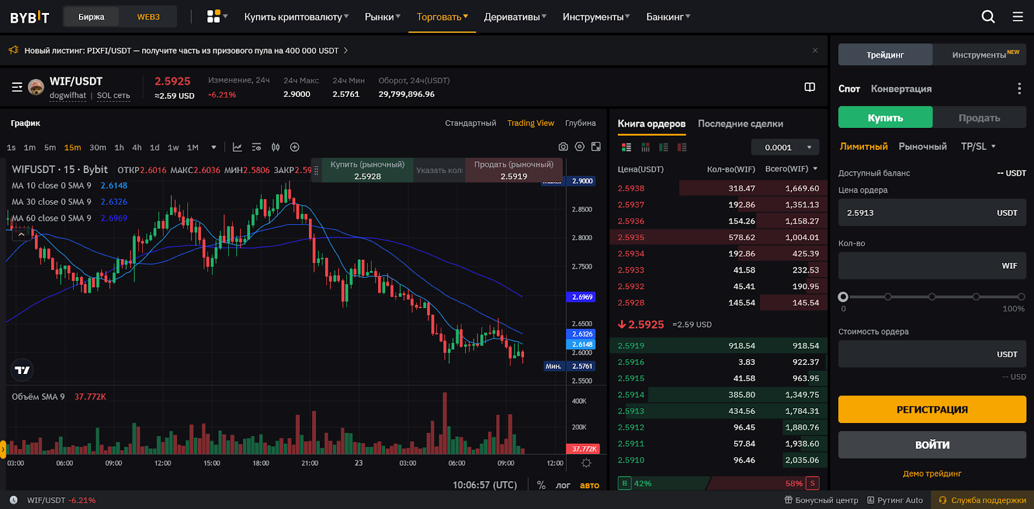Click the ВОЙТИ login button

932,445
